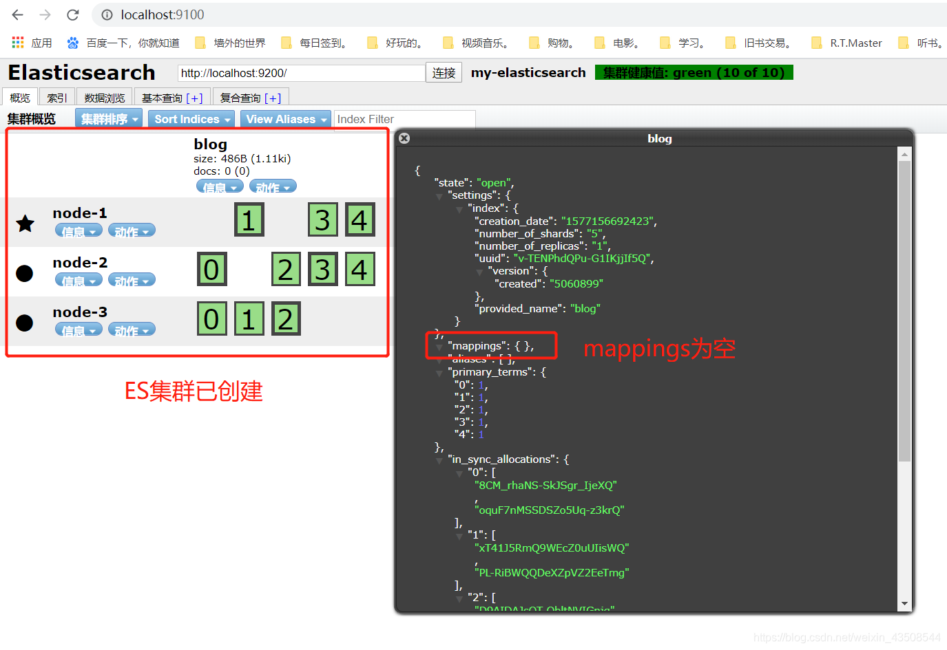The height and width of the screenshot is (650, 947).
Task: Click the site info icon in address bar
Action: click(107, 14)
